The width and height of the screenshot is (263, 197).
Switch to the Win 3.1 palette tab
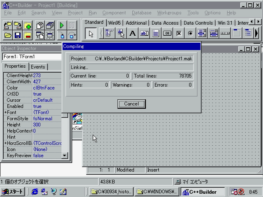(x=225, y=23)
